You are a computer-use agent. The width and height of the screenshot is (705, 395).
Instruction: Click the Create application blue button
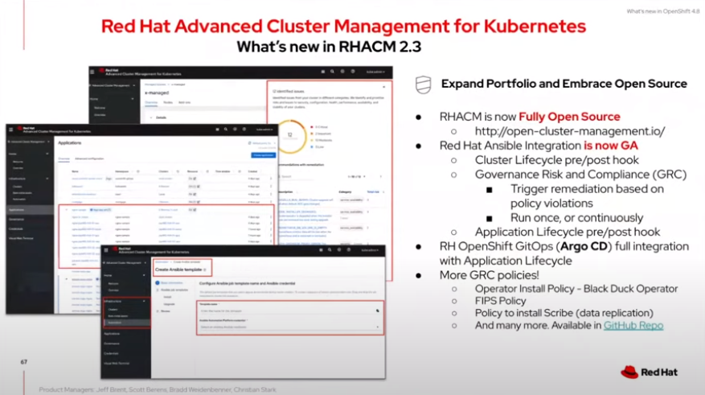pos(263,155)
